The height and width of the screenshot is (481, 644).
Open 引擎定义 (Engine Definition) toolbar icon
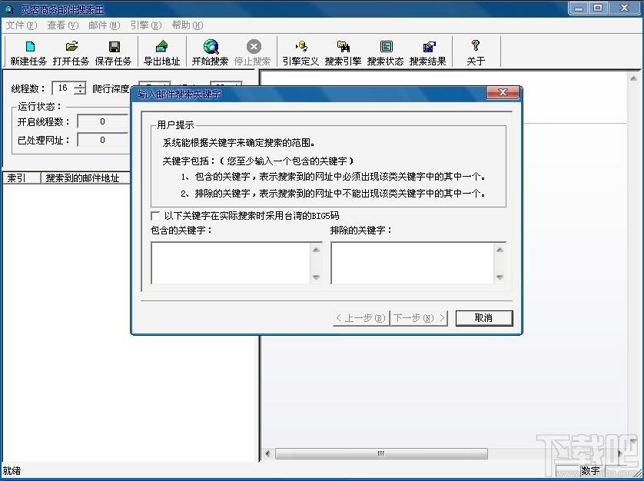(x=300, y=52)
